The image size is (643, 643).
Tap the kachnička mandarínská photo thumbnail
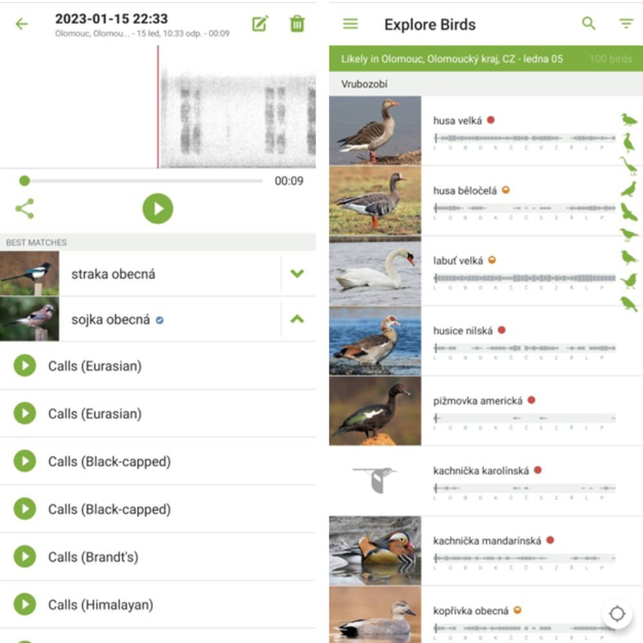(375, 551)
